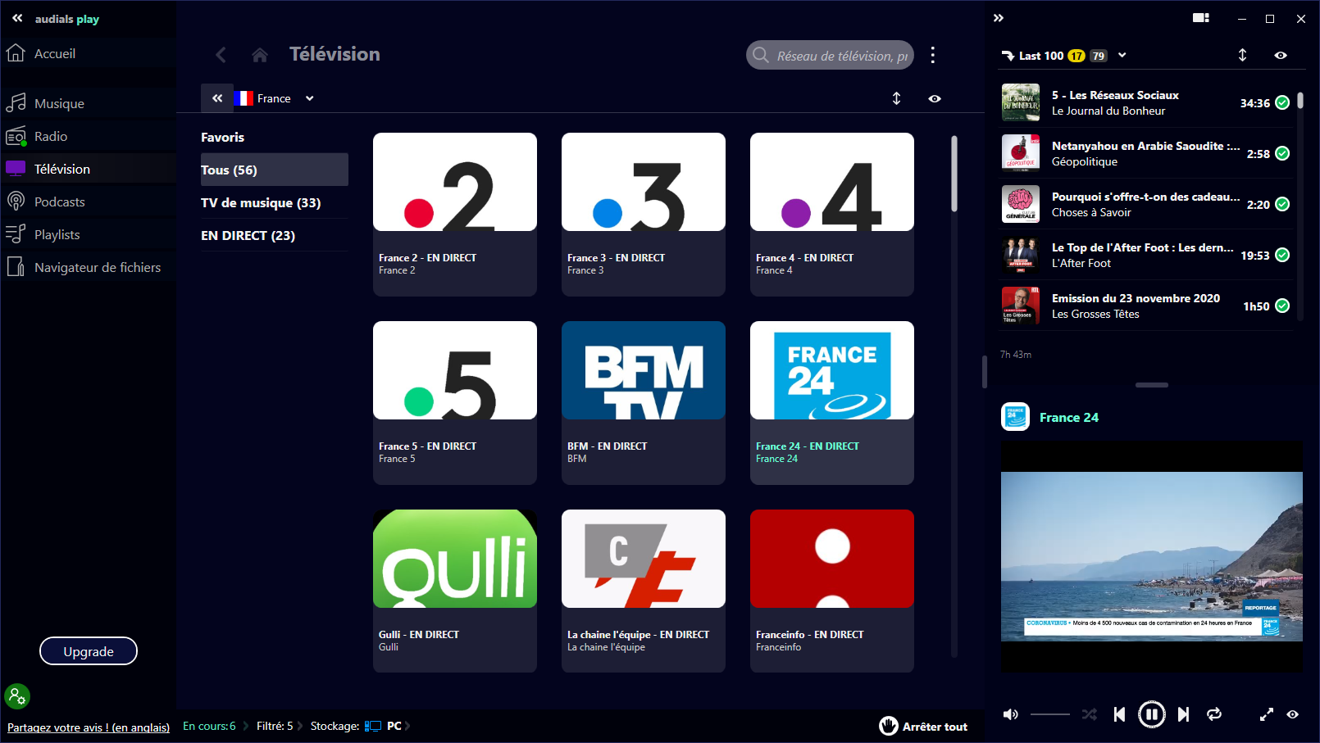
Task: Open the Podcasts section
Action: click(x=88, y=202)
